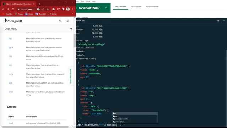Click the 'EastDelhi' street value in shell output
Viewport: 227px width, 128px height.
pos(99,110)
